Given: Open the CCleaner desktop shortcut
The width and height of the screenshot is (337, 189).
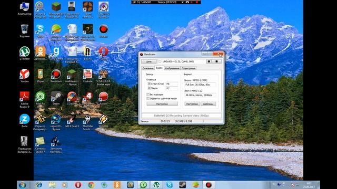Looking at the screenshot, I should (72, 98).
